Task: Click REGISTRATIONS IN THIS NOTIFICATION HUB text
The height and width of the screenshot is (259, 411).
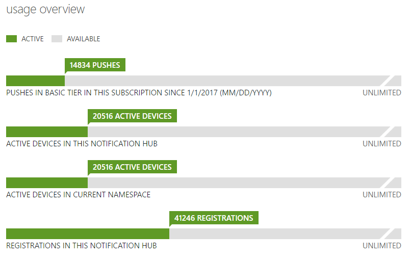Action: [82, 246]
